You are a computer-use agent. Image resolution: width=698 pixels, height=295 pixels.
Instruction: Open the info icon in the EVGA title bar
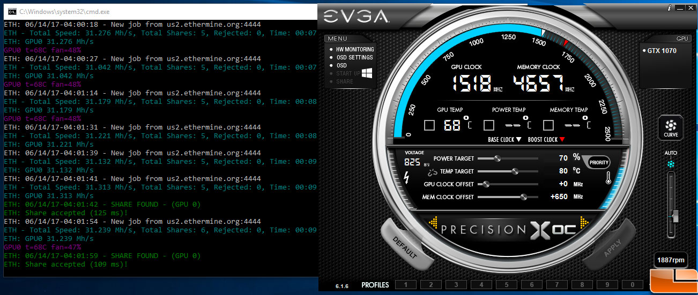670,8
